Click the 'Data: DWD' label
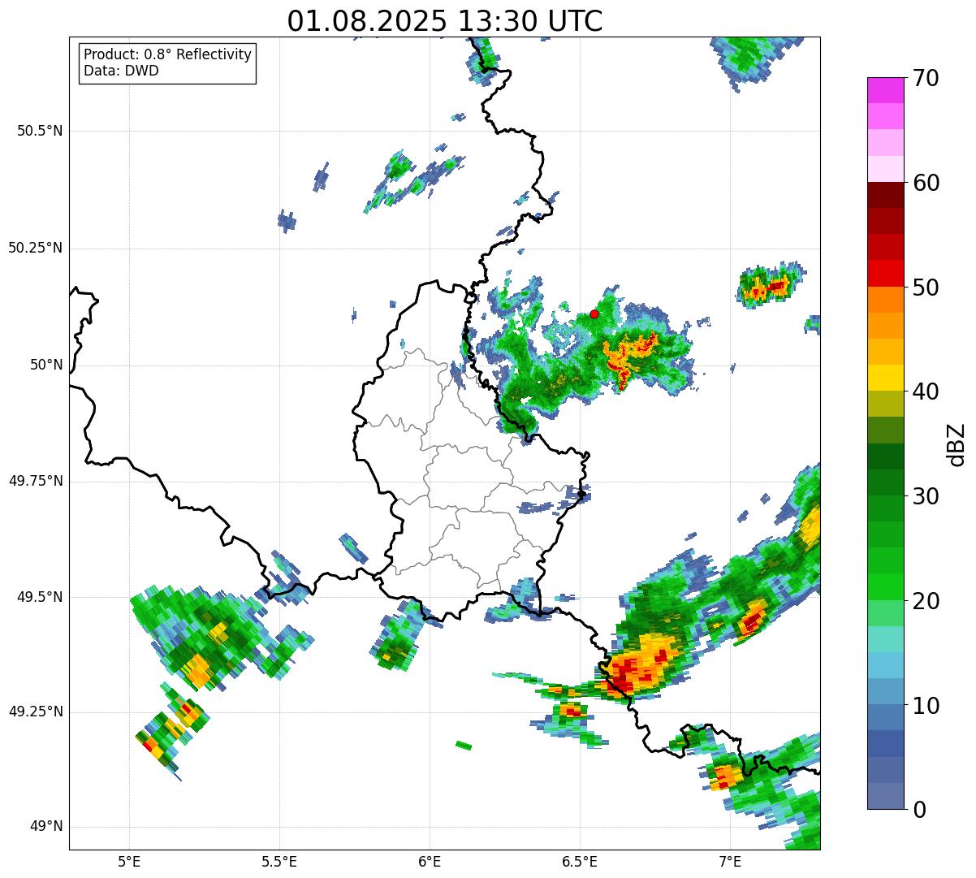Image resolution: width=976 pixels, height=878 pixels. tap(121, 71)
